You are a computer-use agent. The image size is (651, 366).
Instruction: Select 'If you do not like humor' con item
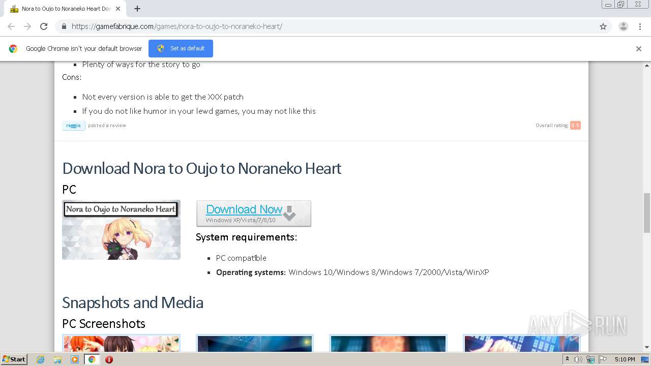(199, 111)
